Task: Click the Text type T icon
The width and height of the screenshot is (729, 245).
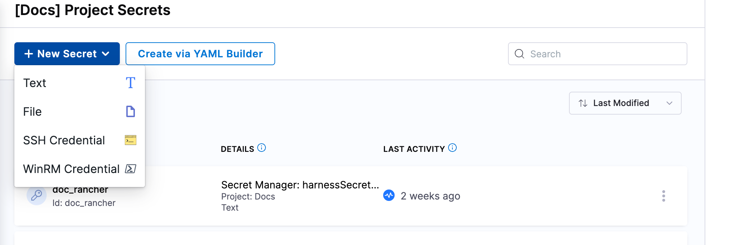Action: pos(131,83)
